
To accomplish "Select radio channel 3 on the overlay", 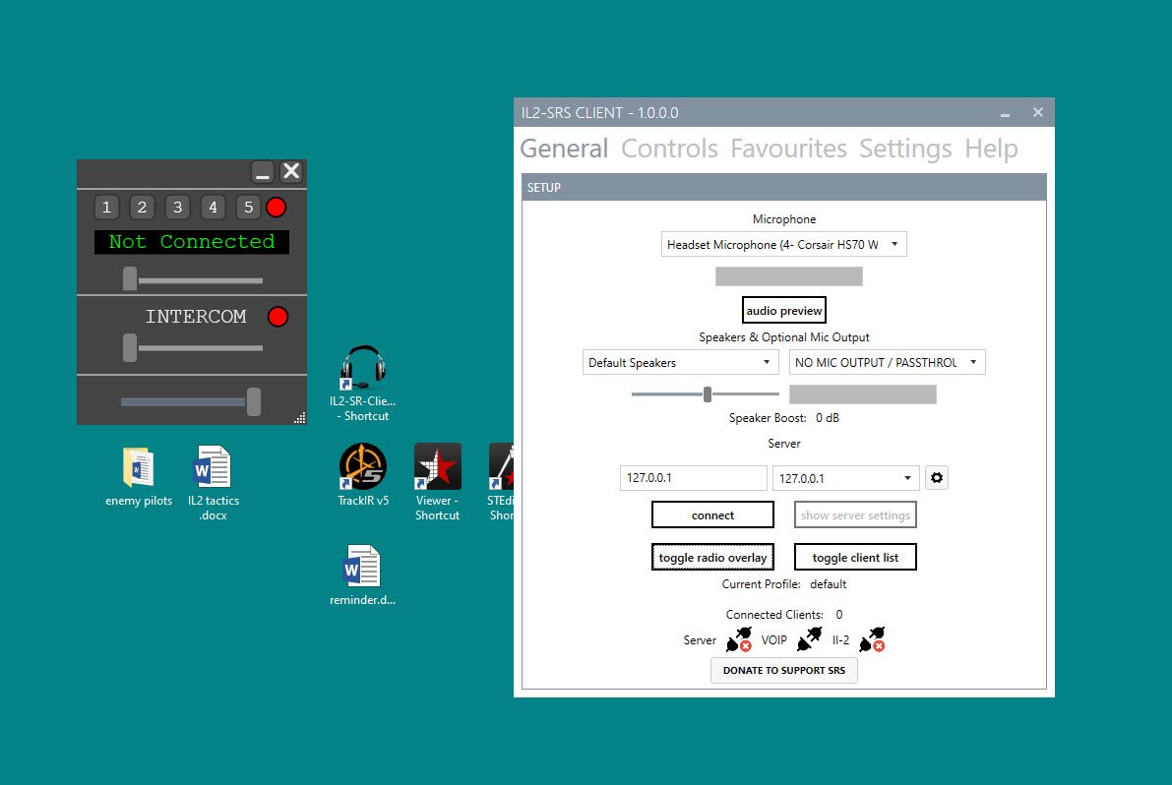I will pos(178,207).
